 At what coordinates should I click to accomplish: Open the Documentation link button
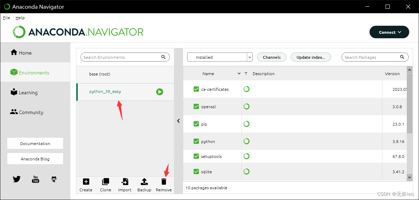pos(35,143)
